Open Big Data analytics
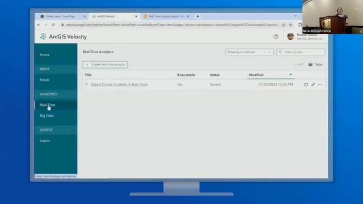This screenshot has height=204, width=363. click(47, 116)
